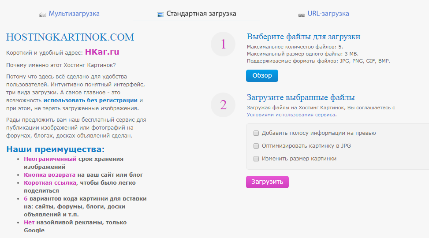Image resolution: width=429 pixels, height=238 pixels.
Task: Click Нет назойливой рекламы list item
Action: 75,226
